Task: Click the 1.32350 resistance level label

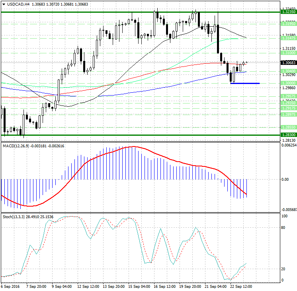Action: (288, 12)
